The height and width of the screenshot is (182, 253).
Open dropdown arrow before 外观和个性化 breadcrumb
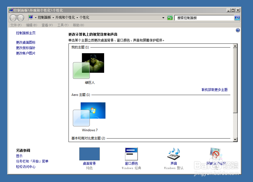53,18
